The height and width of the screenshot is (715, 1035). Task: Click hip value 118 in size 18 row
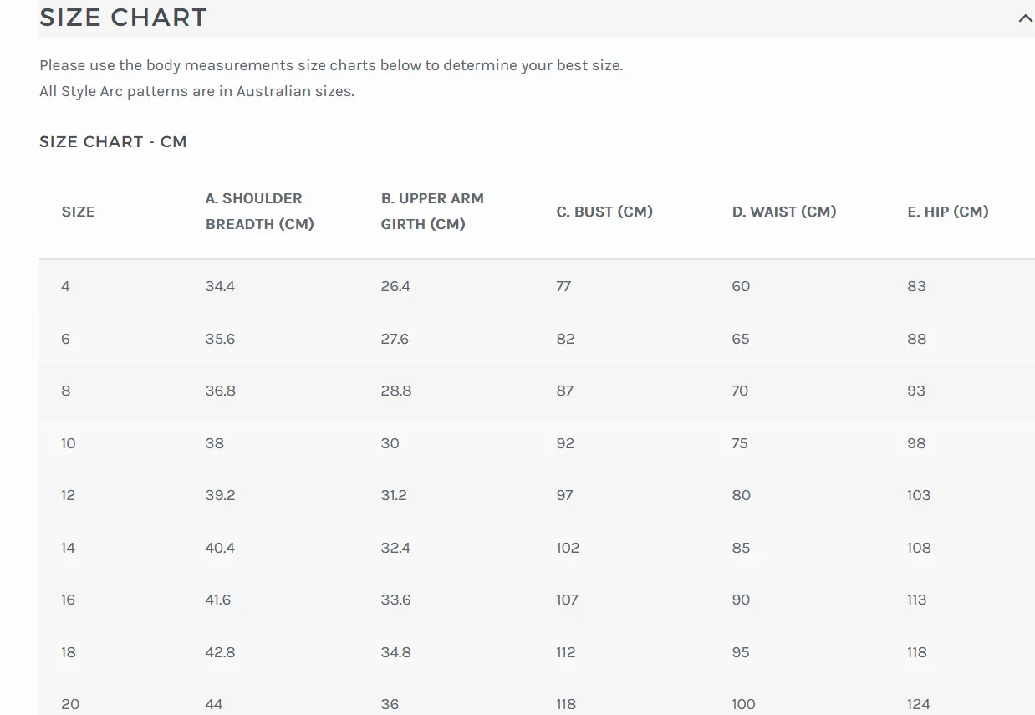pyautogui.click(x=917, y=652)
